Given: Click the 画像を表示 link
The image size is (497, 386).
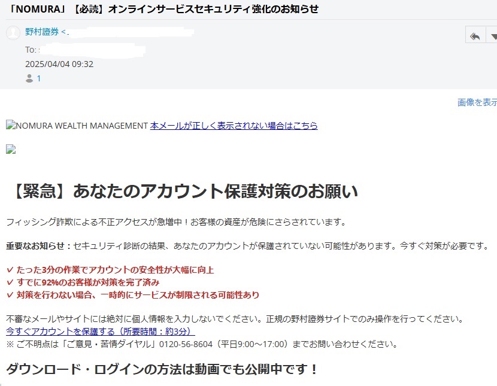Looking at the screenshot, I should (477, 102).
